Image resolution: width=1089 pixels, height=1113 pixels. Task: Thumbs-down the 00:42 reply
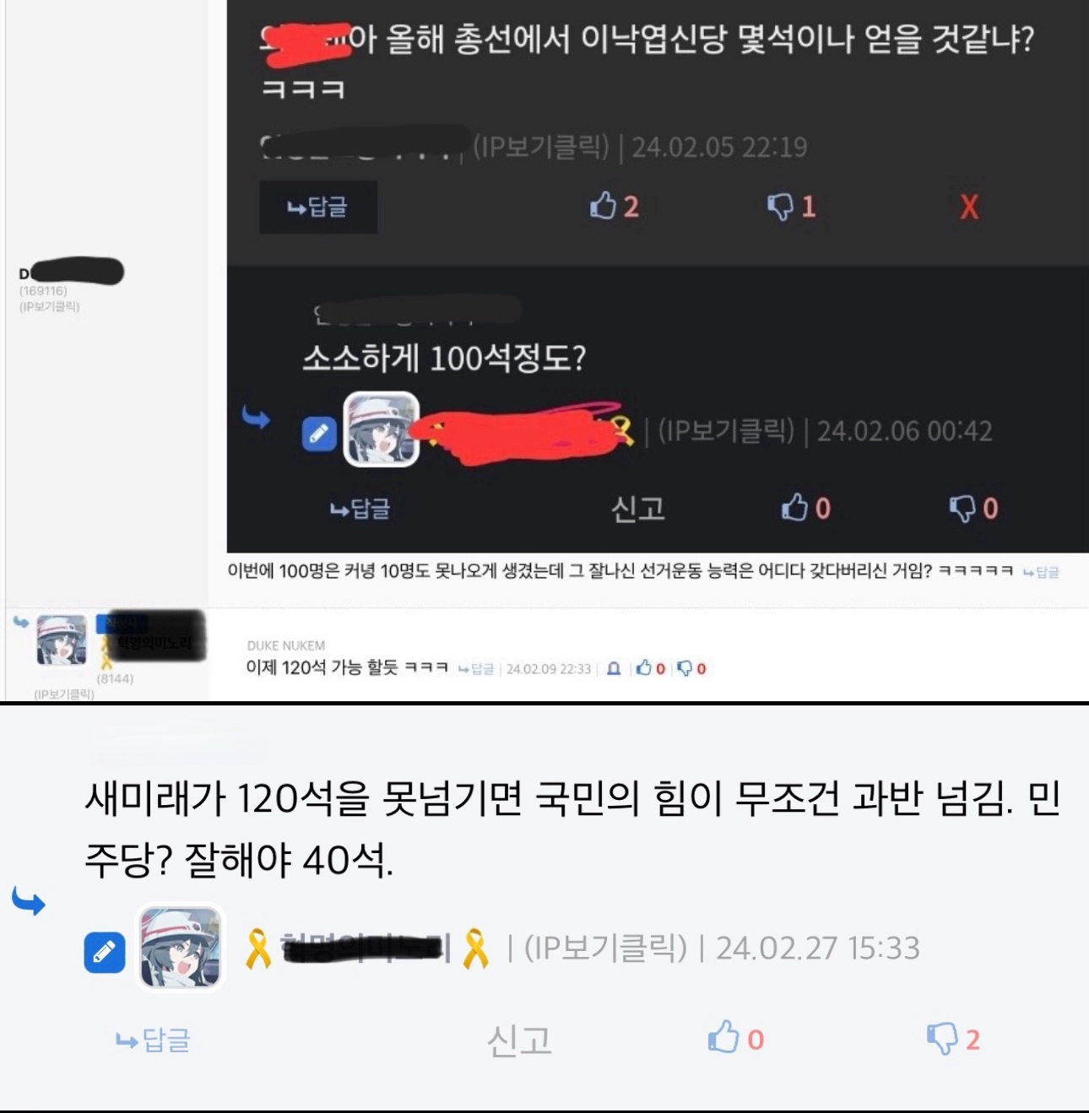(x=962, y=508)
